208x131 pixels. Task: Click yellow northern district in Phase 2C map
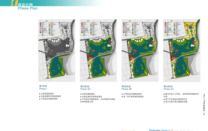pyautogui.click(x=190, y=29)
